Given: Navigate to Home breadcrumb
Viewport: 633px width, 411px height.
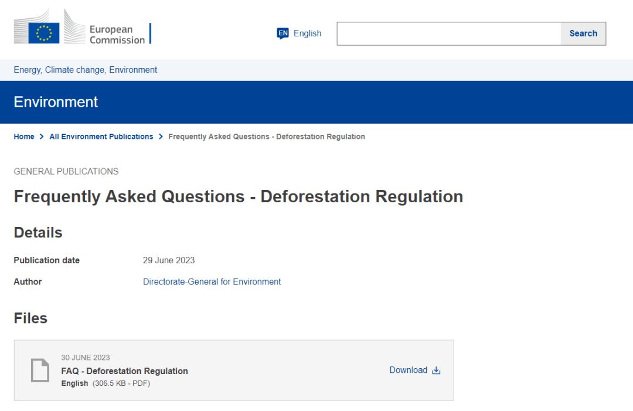Looking at the screenshot, I should point(24,137).
